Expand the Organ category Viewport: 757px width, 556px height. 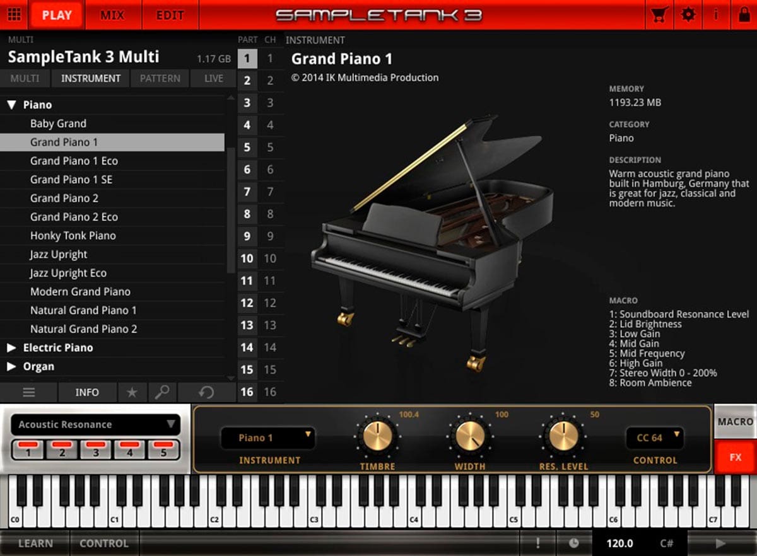[x=11, y=366]
